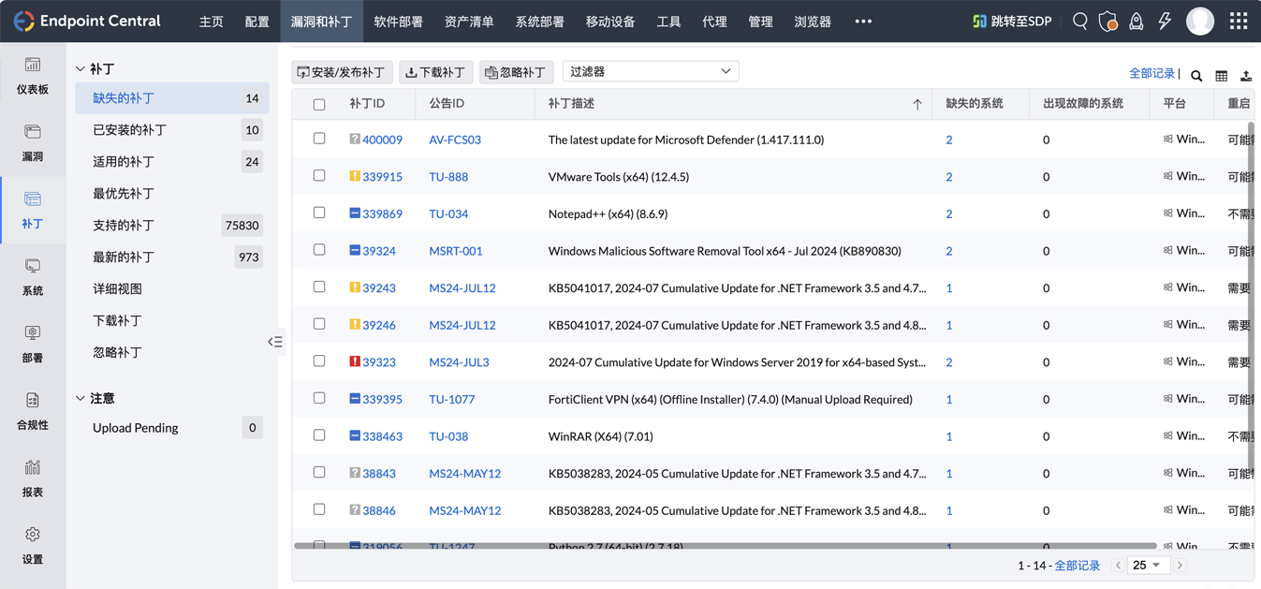The width and height of the screenshot is (1261, 589).
Task: Check the box for patch 38843
Action: tap(319, 472)
